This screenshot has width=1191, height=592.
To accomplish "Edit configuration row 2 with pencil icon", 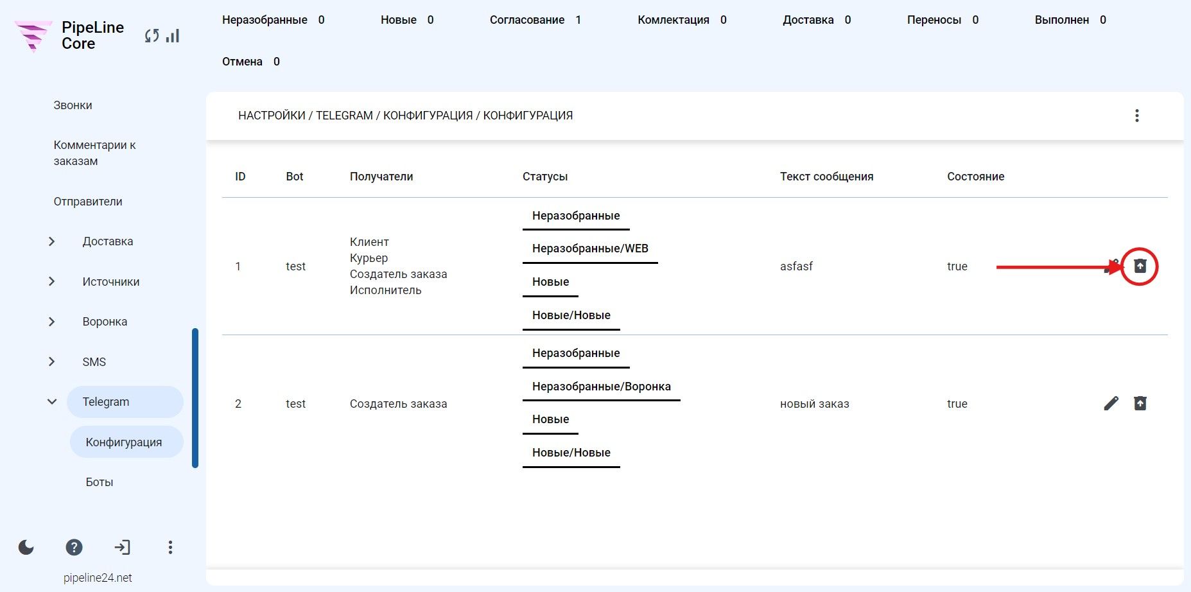I will (x=1111, y=403).
